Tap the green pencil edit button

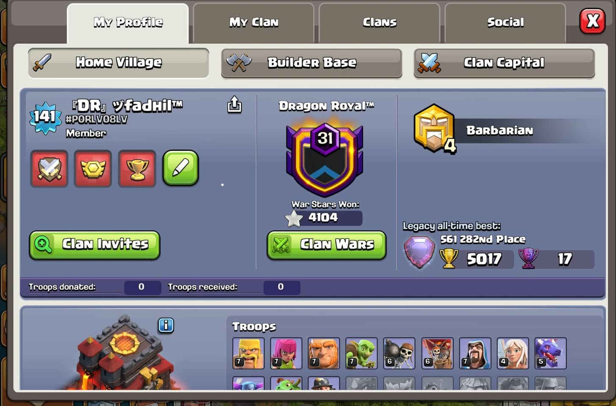coord(181,168)
